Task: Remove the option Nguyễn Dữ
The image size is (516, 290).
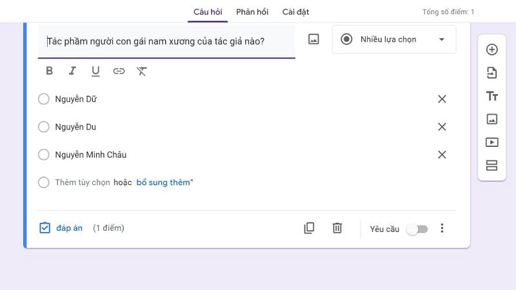Action: (x=442, y=99)
